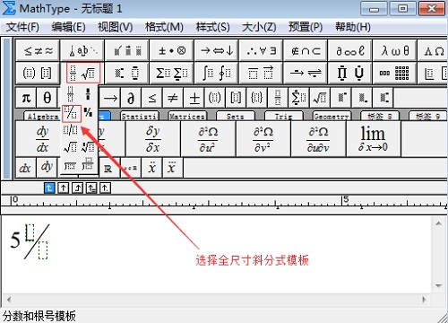Open the lowercase Greek palette (λωθ)
448x323 pixels.
(395, 50)
